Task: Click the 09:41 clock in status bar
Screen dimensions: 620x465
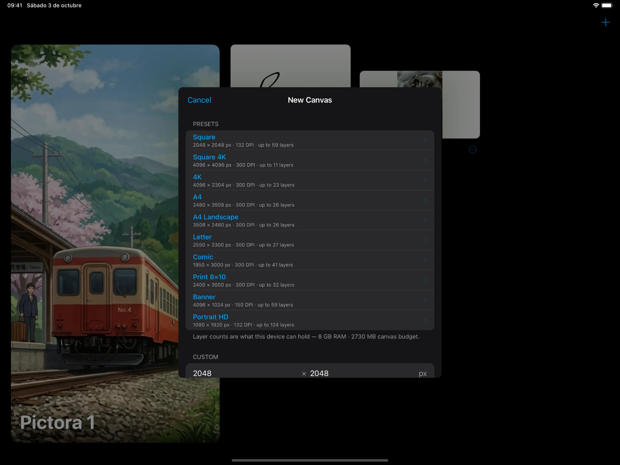Action: pos(15,5)
